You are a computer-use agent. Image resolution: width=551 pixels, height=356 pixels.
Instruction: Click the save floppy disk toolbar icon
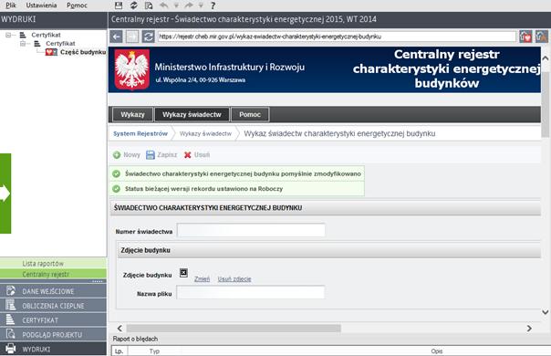coord(119,5)
